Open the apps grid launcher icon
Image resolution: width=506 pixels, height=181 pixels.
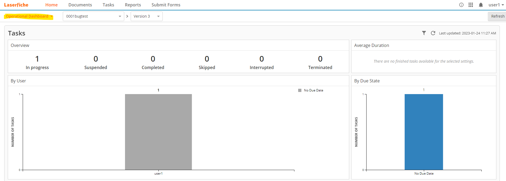point(471,5)
